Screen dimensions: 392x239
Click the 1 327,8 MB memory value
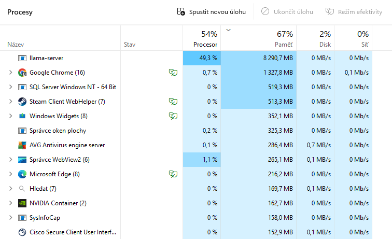(278, 73)
